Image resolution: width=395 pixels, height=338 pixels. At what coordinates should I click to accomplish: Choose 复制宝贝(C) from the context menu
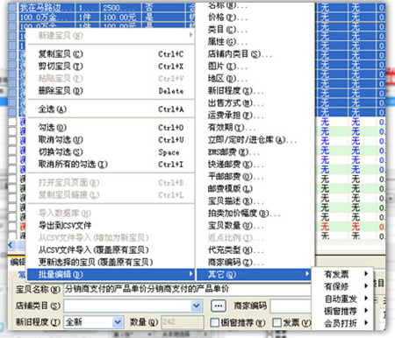point(111,54)
